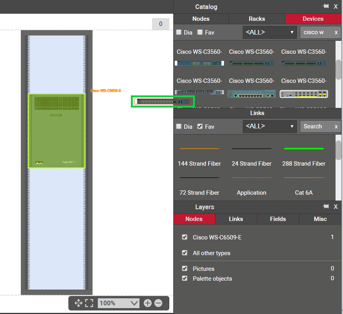Select left Cisco WS-C3560 device in second row
Screen dimensions: 343x314
point(199,92)
